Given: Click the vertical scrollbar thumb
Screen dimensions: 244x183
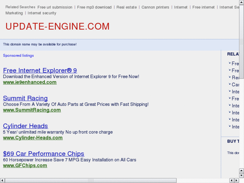Looking at the screenshot, I should point(242,42).
